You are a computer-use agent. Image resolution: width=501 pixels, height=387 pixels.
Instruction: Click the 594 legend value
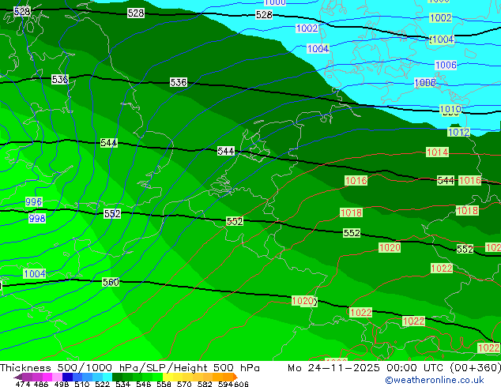point(225,384)
